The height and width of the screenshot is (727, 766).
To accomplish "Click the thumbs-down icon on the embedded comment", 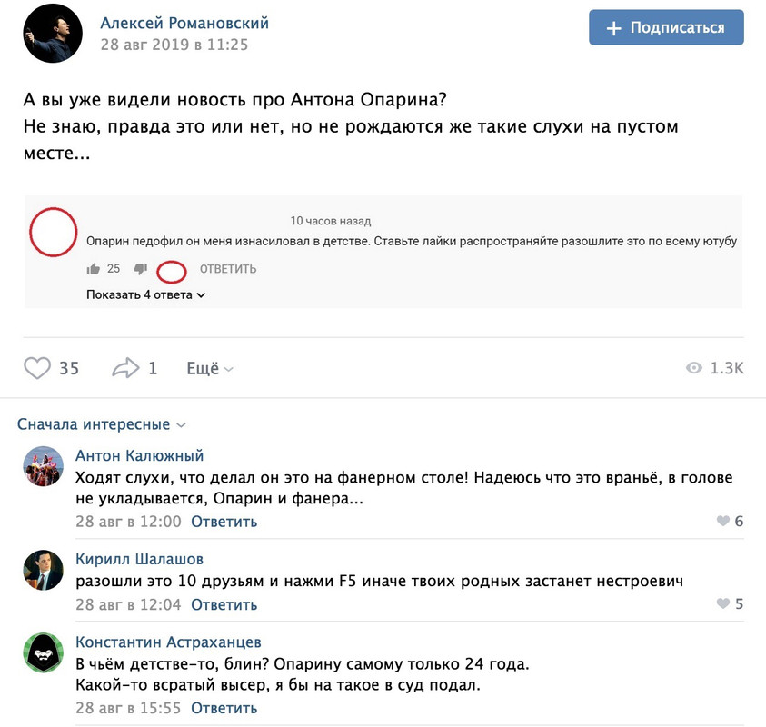I will click(x=141, y=269).
